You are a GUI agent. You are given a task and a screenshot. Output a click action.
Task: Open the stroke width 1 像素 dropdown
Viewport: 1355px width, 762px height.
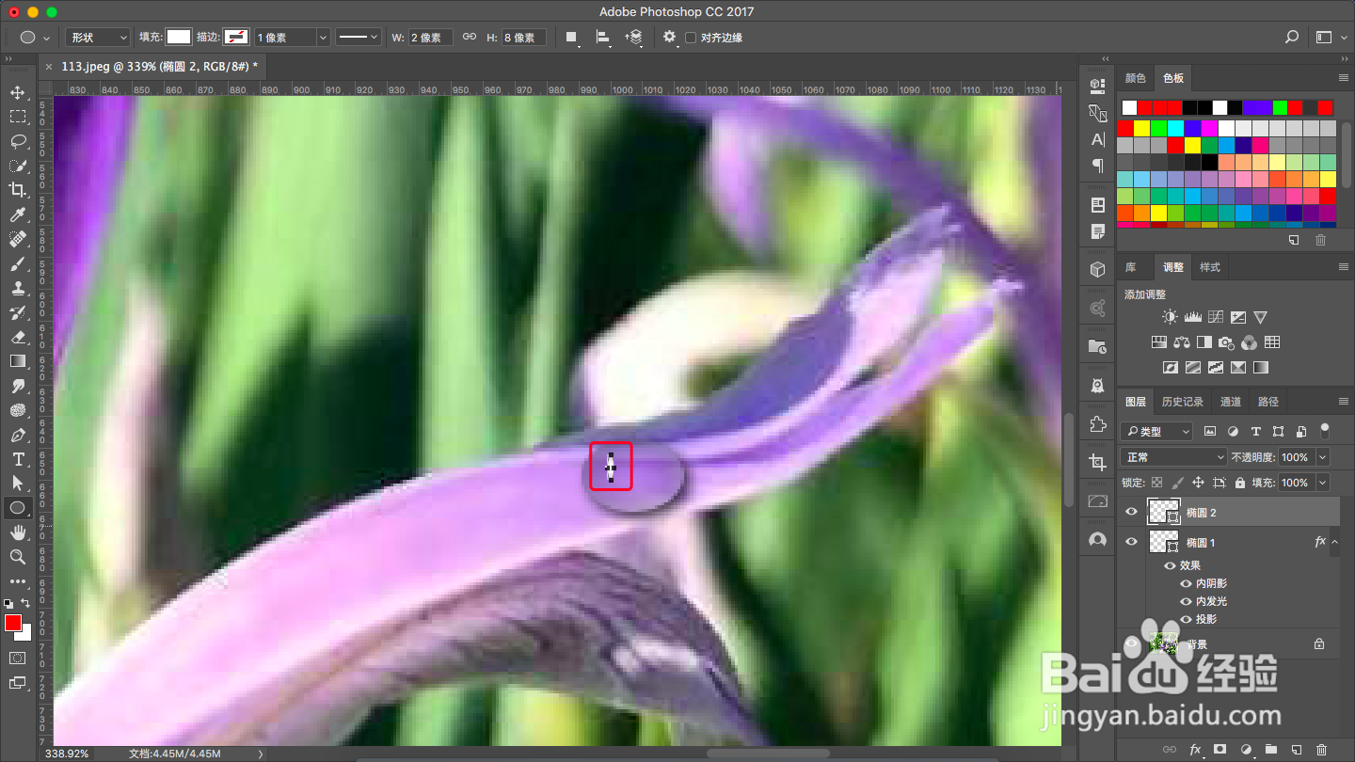323,38
